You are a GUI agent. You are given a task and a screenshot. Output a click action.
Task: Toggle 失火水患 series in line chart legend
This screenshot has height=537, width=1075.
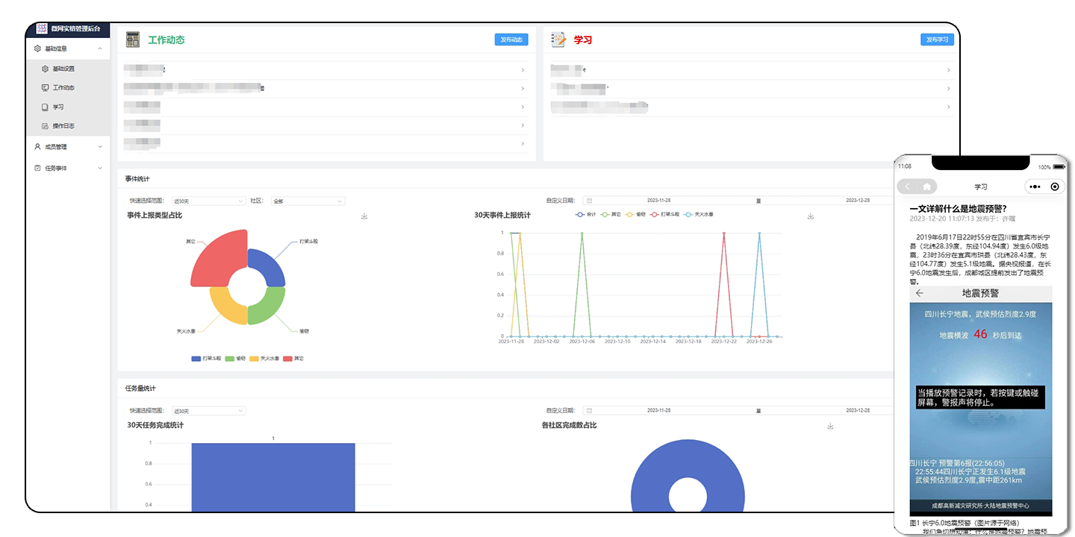pyautogui.click(x=699, y=215)
